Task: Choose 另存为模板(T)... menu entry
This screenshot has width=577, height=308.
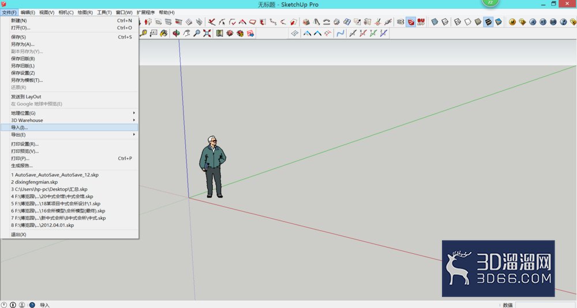Action: [x=70, y=80]
